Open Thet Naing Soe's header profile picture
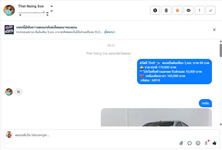The height and width of the screenshot is (150, 222). pyautogui.click(x=9, y=10)
